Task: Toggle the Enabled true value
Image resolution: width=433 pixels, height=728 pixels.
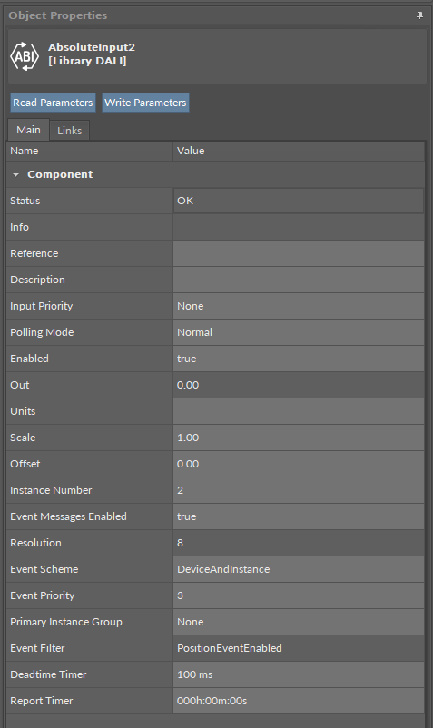Action: [299, 359]
